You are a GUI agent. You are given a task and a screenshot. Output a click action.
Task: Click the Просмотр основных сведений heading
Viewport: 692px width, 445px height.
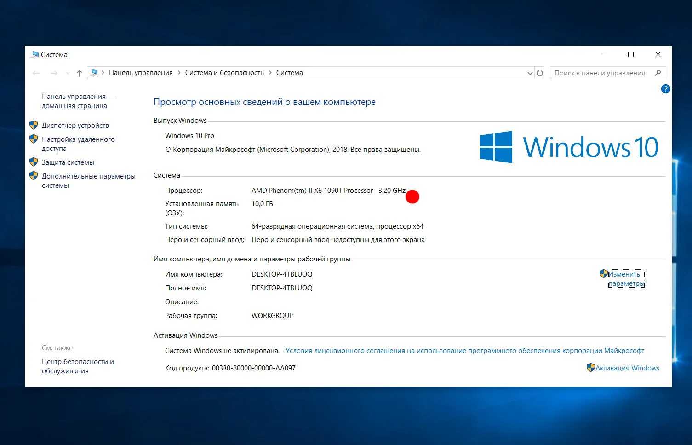pos(264,102)
